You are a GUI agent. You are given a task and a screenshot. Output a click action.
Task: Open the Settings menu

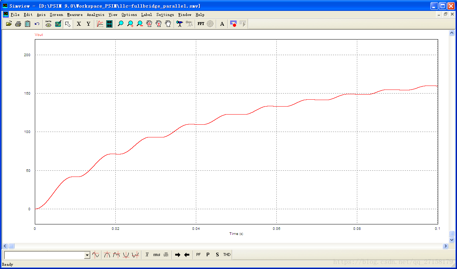click(165, 15)
